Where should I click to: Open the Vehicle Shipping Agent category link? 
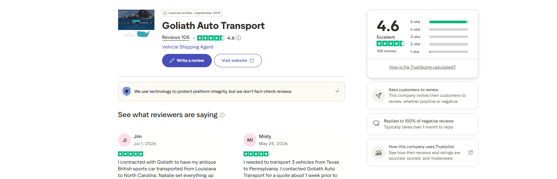click(x=188, y=47)
